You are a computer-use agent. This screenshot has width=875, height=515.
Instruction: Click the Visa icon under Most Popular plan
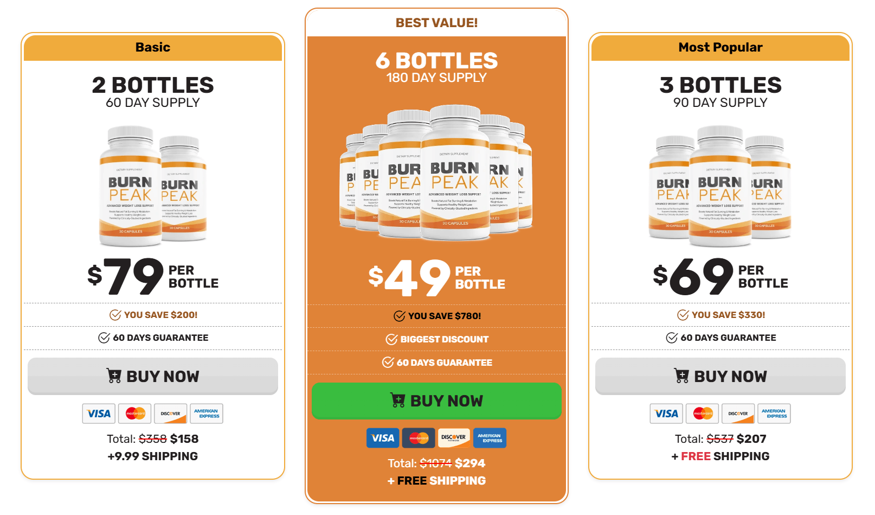point(666,414)
